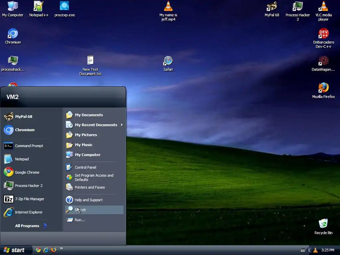
Task: Open 7-Zip File Manager from Start menu
Action: [x=32, y=199]
